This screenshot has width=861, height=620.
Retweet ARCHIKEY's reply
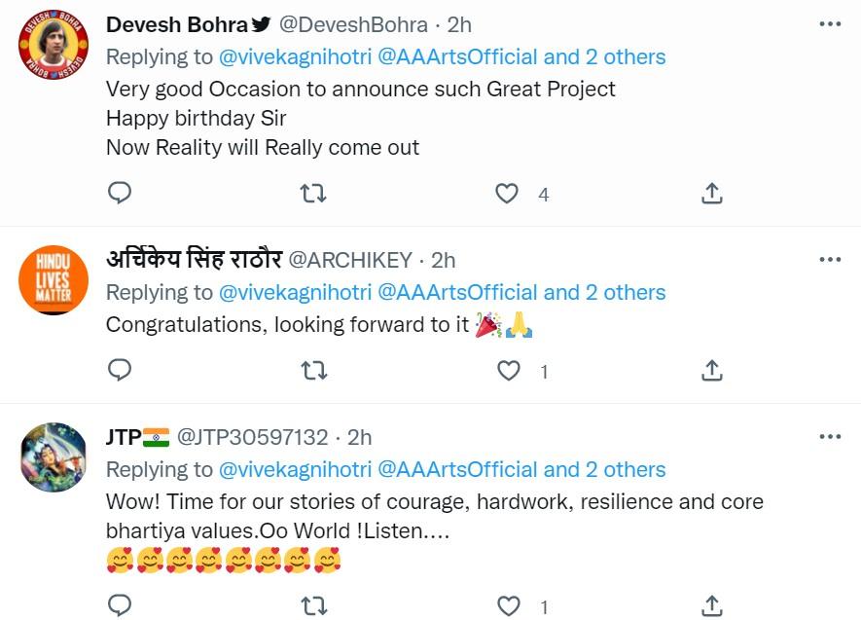tap(313, 370)
